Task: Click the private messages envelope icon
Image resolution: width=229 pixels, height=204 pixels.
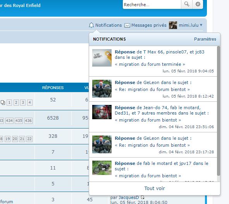Action: click(x=127, y=26)
